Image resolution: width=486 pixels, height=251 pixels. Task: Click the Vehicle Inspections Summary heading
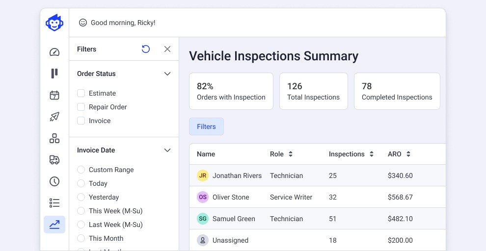(274, 56)
